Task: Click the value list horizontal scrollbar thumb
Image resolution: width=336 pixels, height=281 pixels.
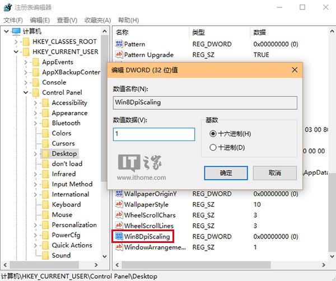Action: coord(196,265)
